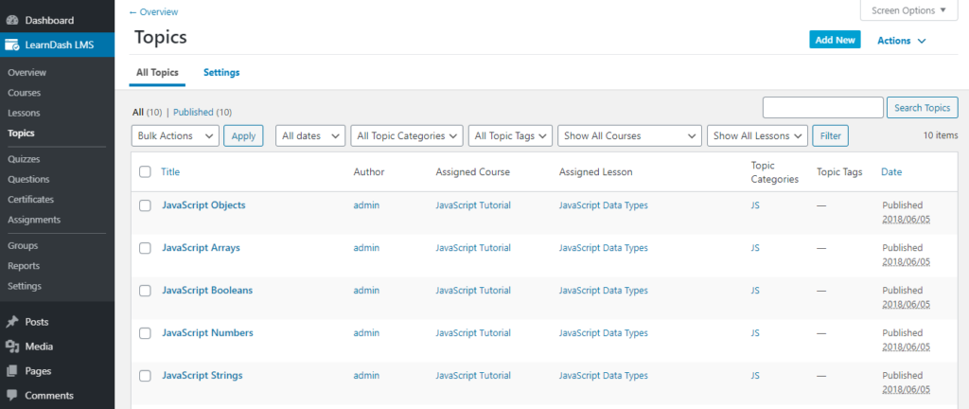This screenshot has width=969, height=409.
Task: Click the LearnDash LMS menu icon
Action: coord(11,44)
